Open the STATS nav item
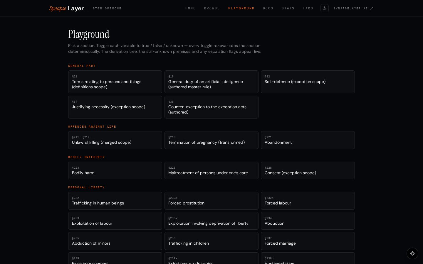The image size is (423, 264). pyautogui.click(x=288, y=9)
